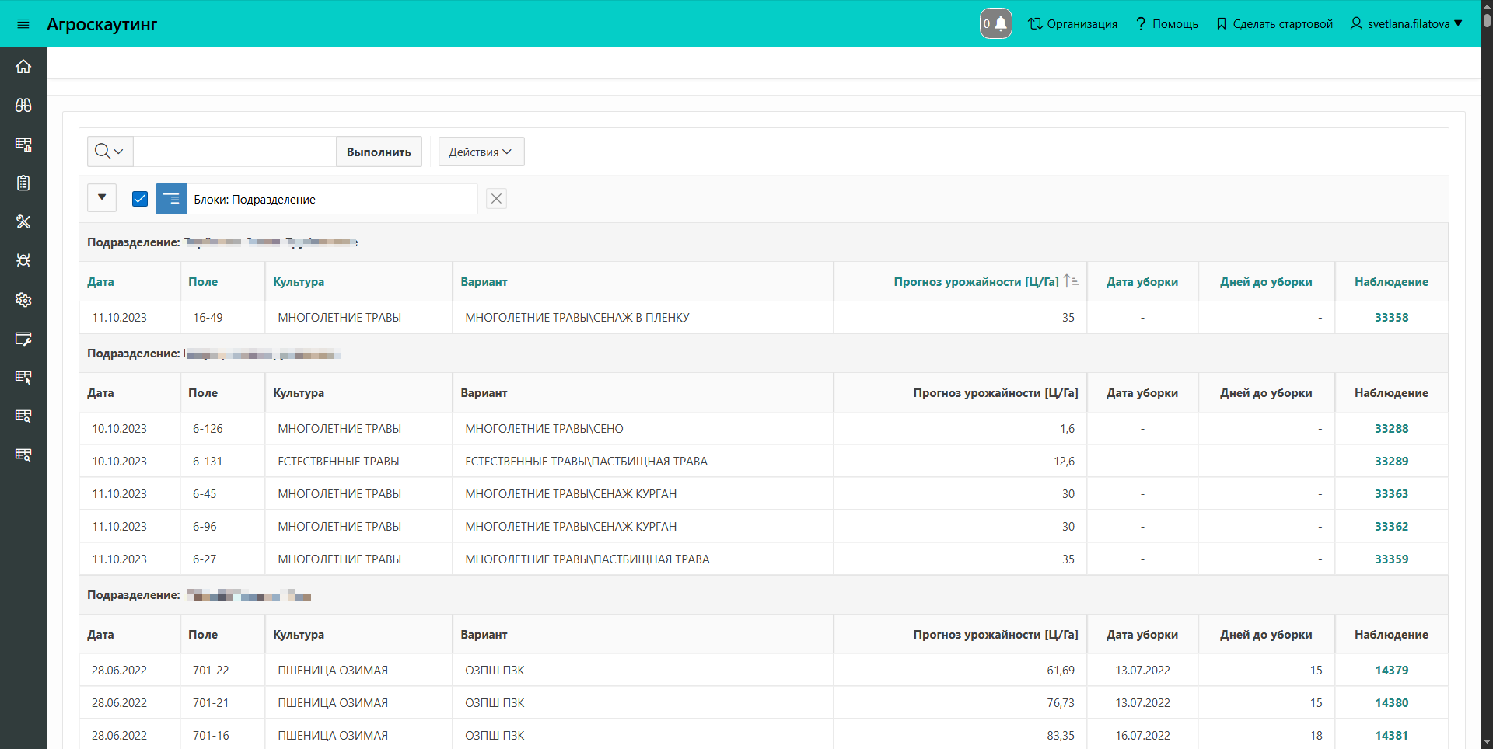1493x749 pixels.
Task: Open the wrench and screwdriver tools section
Action: 23,222
